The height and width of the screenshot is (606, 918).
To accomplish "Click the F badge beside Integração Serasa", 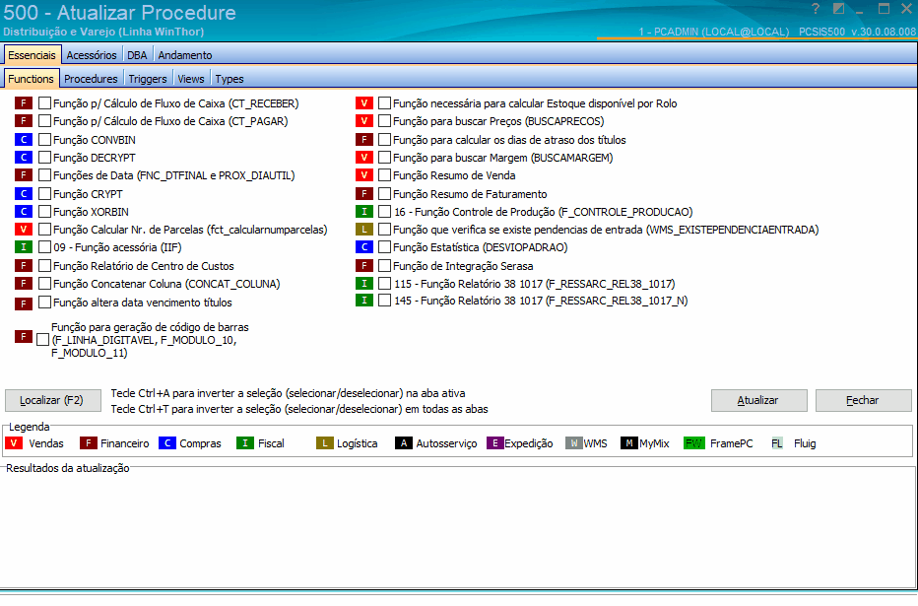I will point(364,266).
